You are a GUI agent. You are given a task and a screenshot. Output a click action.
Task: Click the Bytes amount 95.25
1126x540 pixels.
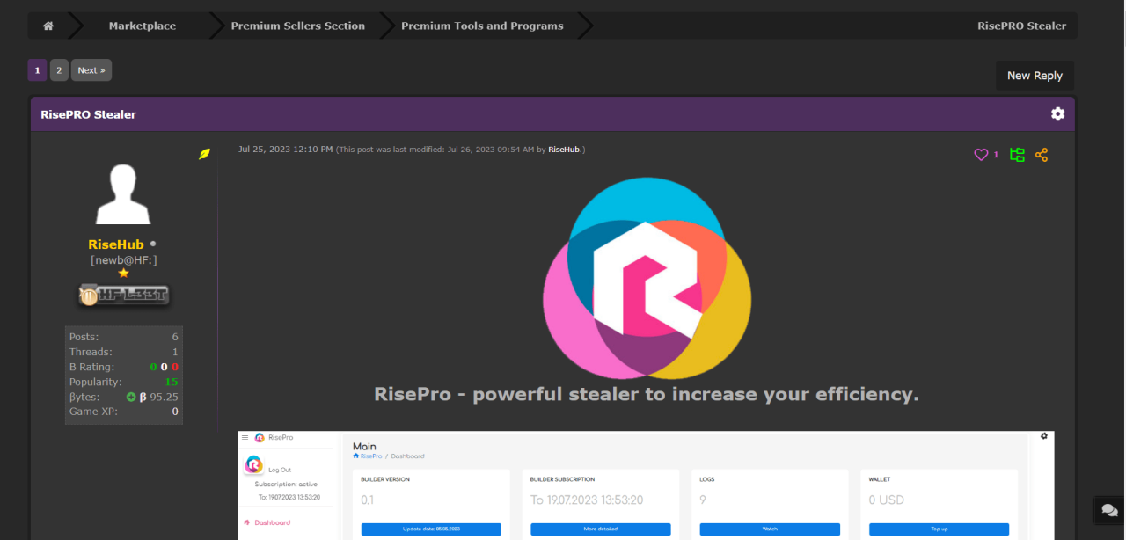tap(165, 397)
